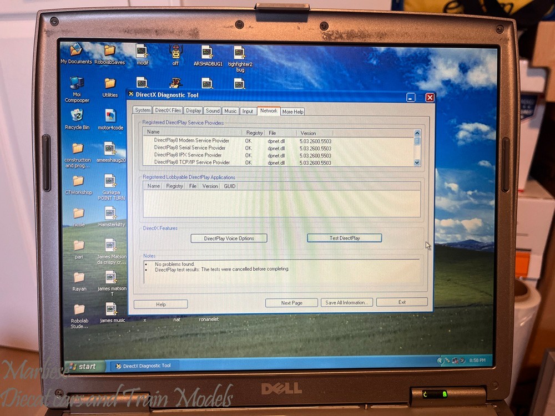
Task: Click the Version column header in providers list
Action: pos(315,133)
